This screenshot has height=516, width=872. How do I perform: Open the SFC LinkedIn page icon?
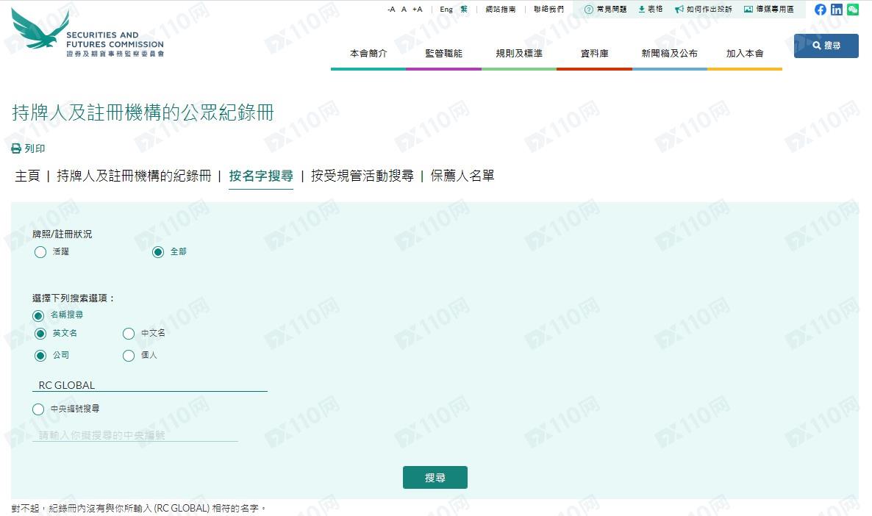point(837,10)
